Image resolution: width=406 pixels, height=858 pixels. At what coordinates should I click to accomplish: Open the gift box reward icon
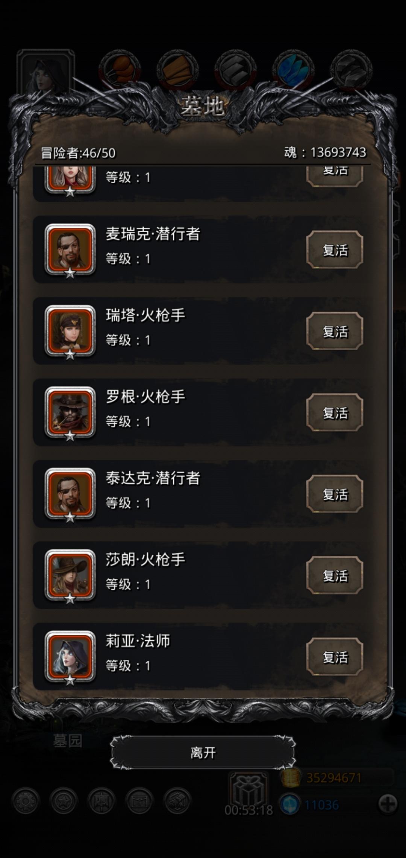click(248, 788)
